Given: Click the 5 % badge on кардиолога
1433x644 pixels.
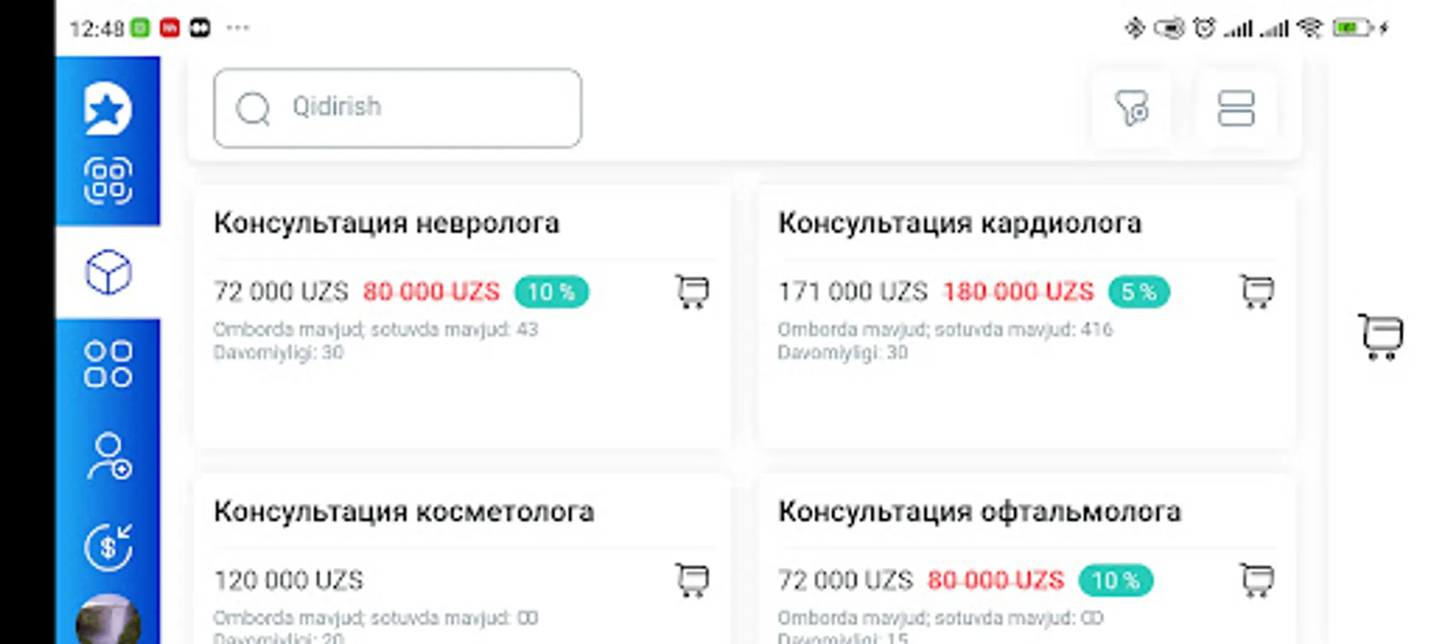Looking at the screenshot, I should pos(1138,292).
